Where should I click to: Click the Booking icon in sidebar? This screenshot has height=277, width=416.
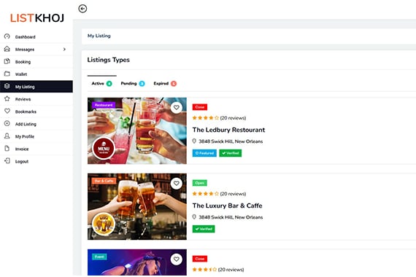[x=7, y=61]
